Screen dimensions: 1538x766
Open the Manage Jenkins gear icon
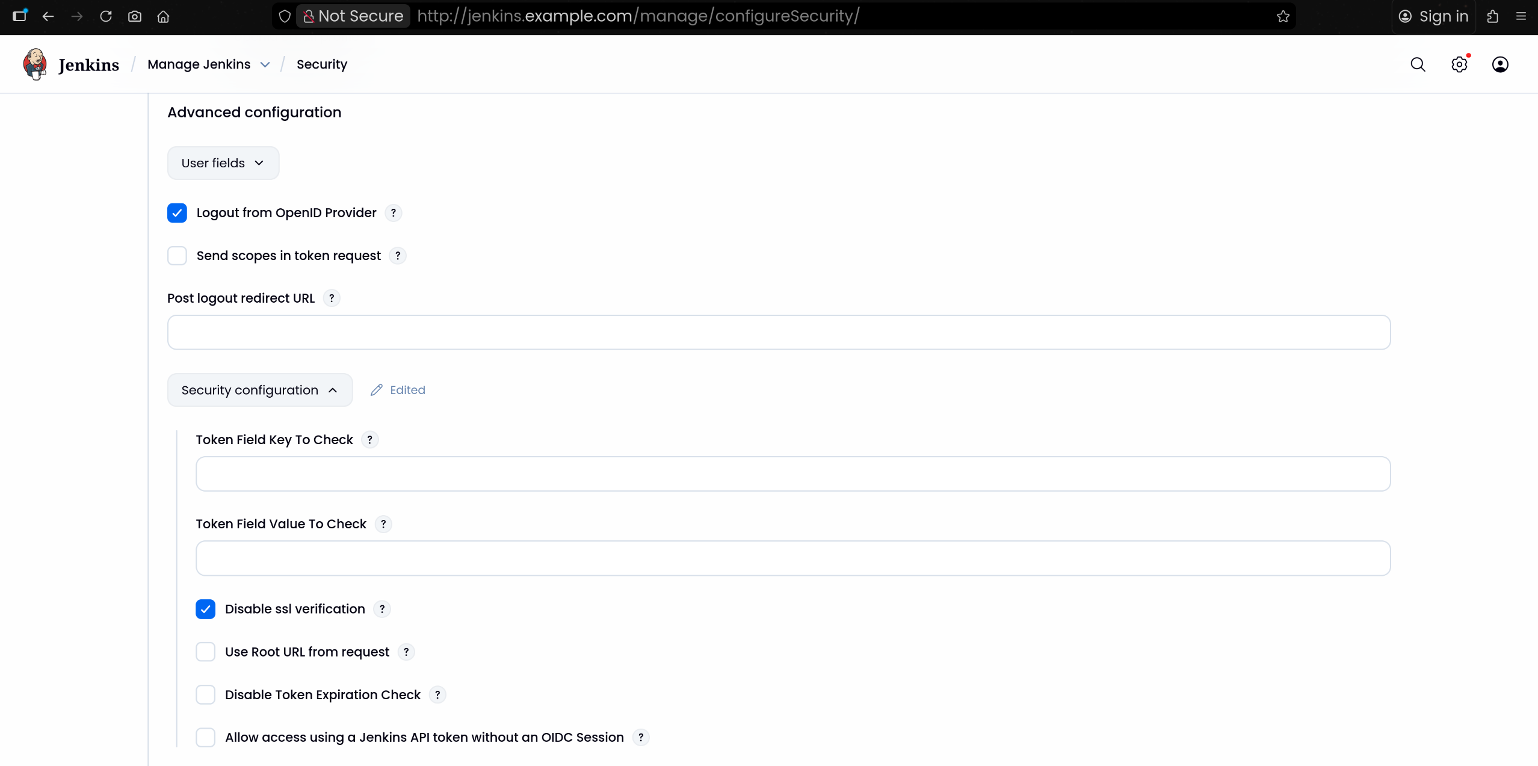pyautogui.click(x=1459, y=64)
